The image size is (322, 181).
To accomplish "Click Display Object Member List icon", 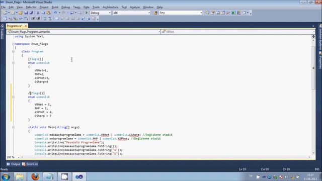I will 5,19.
